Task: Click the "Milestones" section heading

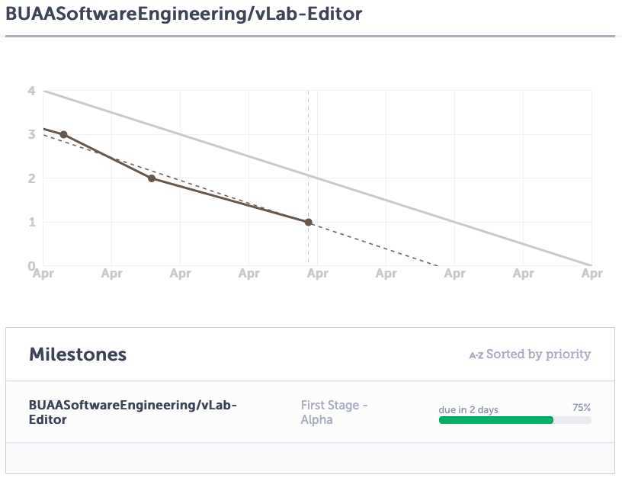Action: [78, 354]
